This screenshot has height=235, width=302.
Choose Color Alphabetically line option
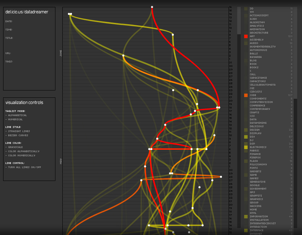click(x=23, y=151)
